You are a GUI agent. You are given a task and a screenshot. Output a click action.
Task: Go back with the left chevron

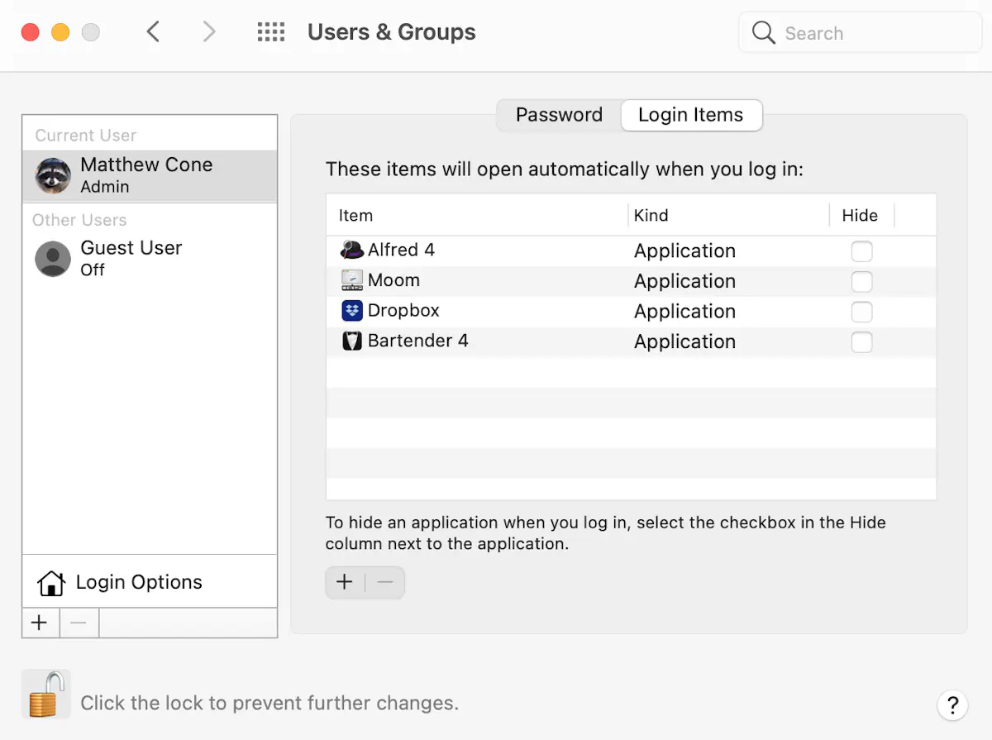click(153, 32)
